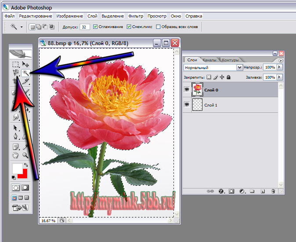The width and height of the screenshot is (296, 242).
Task: Open the Редактирование menu
Action: point(36,16)
